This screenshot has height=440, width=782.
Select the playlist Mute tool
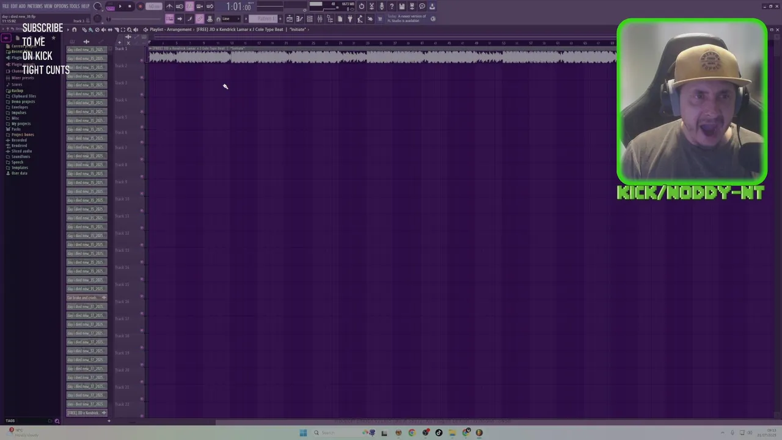(x=104, y=29)
